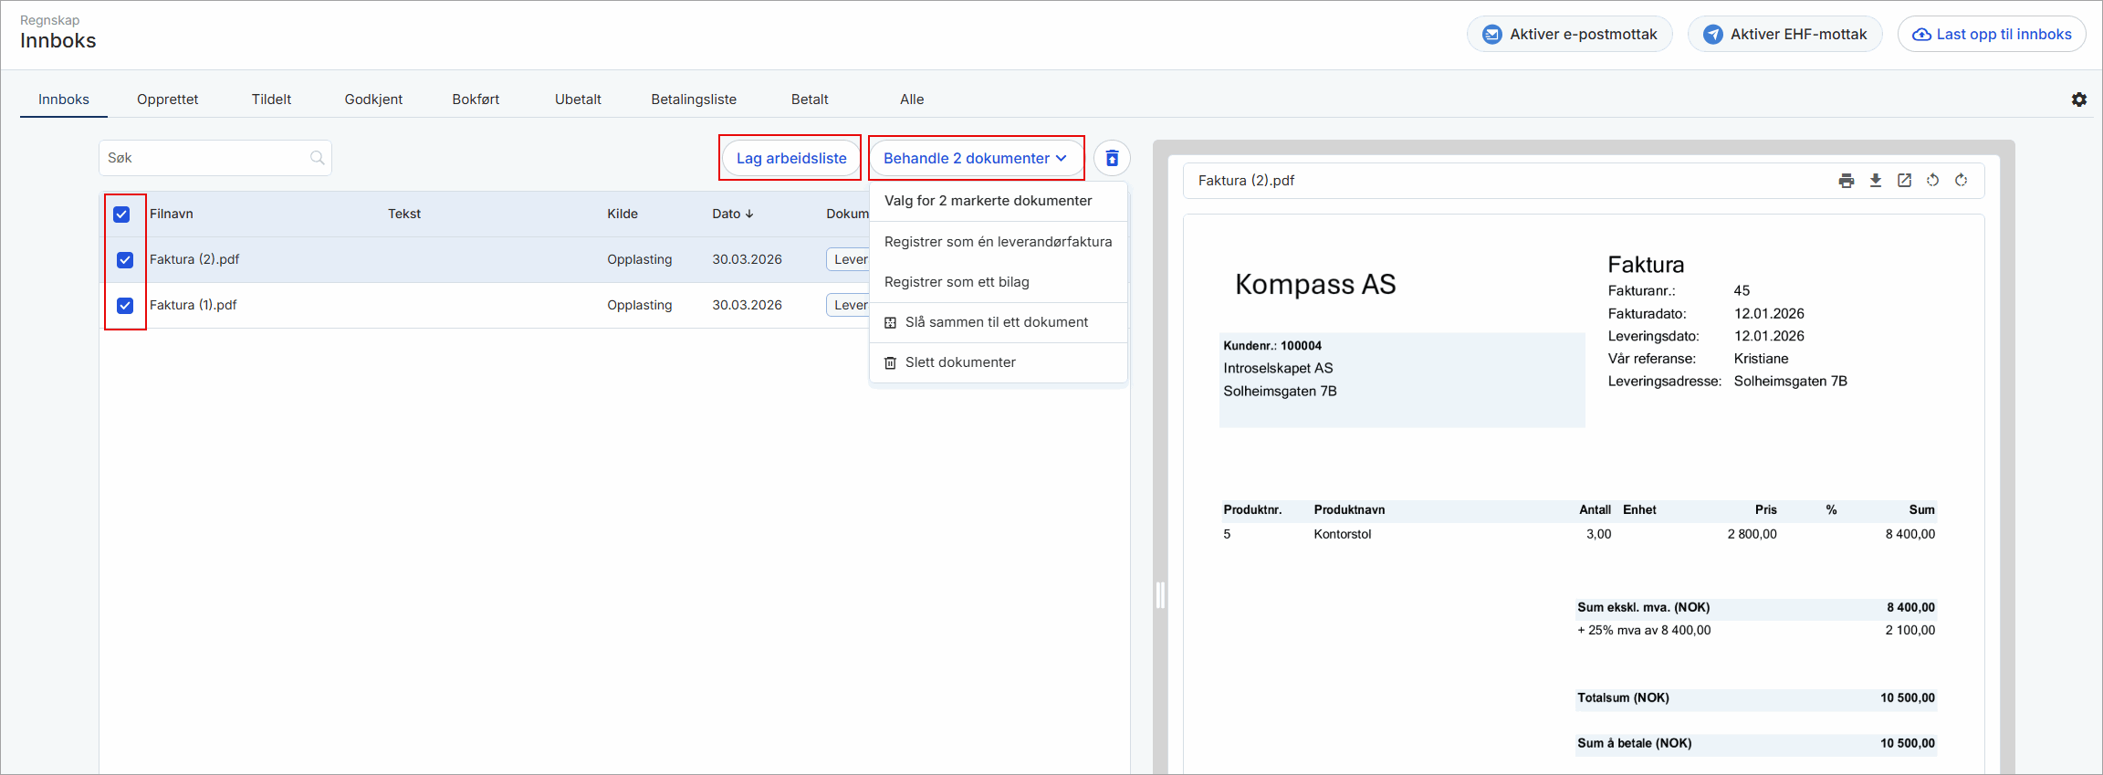
Task: Open inbox settings gear icon
Action: pos(2078,99)
